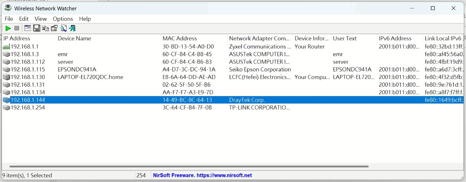Click the Find magnifier icon in toolbar
This screenshot has width=466, height=182.
pos(64,29)
